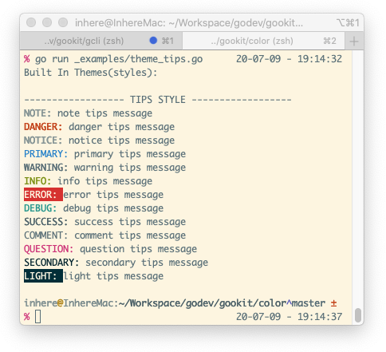Click the terminal cursor at the prompt
Screen dimensions: 386x352
[38, 317]
